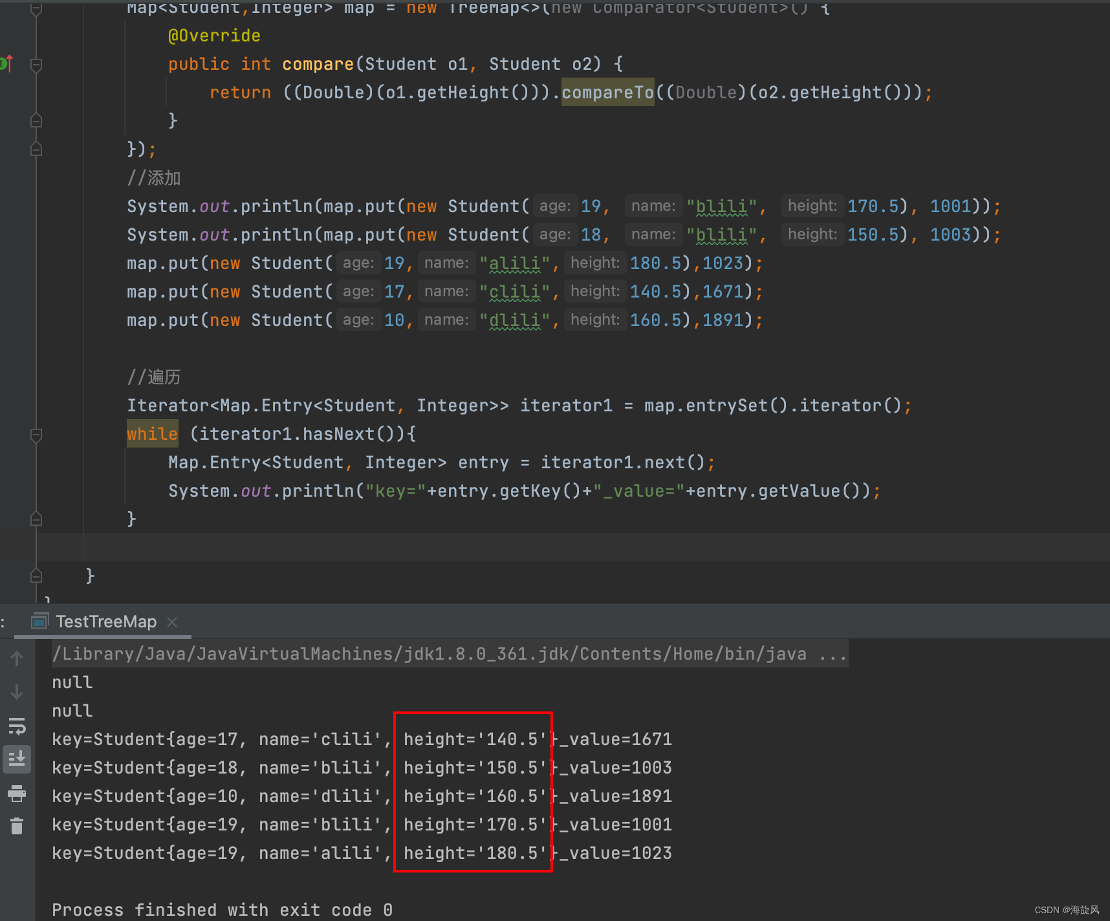This screenshot has width=1110, height=921.
Task: Click the java command path line in console
Action: click(x=450, y=654)
